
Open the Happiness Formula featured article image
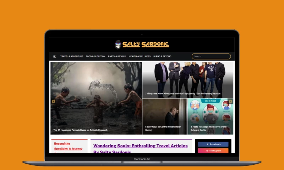click(x=96, y=98)
